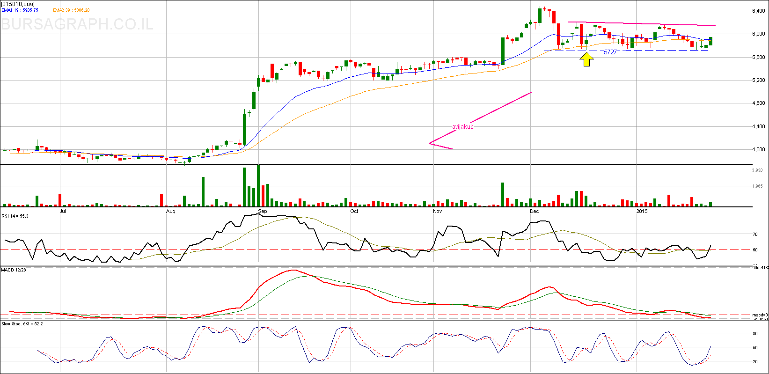Click the yellow up arrow marker
Image resolution: width=769 pixels, height=374 pixels.
[586, 59]
